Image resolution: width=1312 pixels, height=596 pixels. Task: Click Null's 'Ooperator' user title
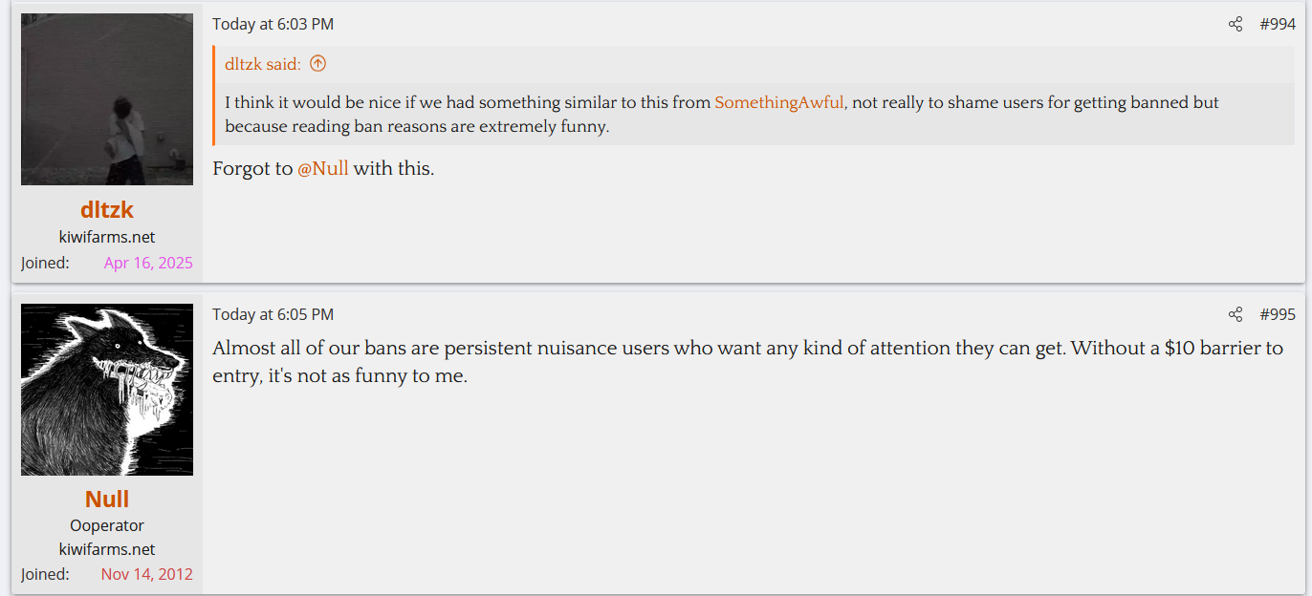[x=107, y=525]
